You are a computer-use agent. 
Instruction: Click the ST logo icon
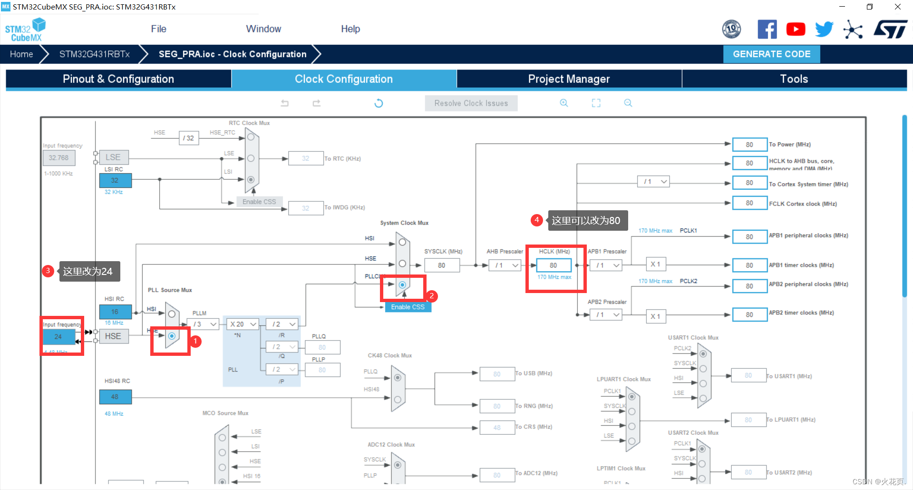point(890,29)
